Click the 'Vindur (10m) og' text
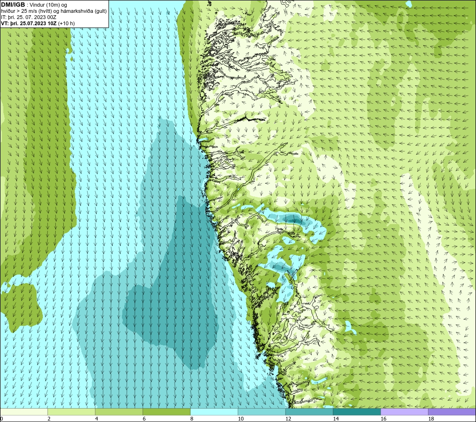 49,5
